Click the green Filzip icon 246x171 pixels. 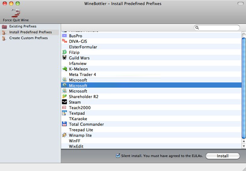point(65,52)
